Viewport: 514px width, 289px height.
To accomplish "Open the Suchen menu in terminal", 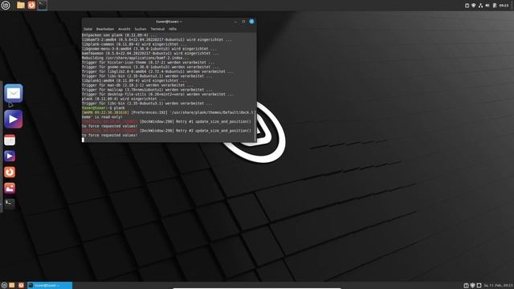I will [141, 29].
